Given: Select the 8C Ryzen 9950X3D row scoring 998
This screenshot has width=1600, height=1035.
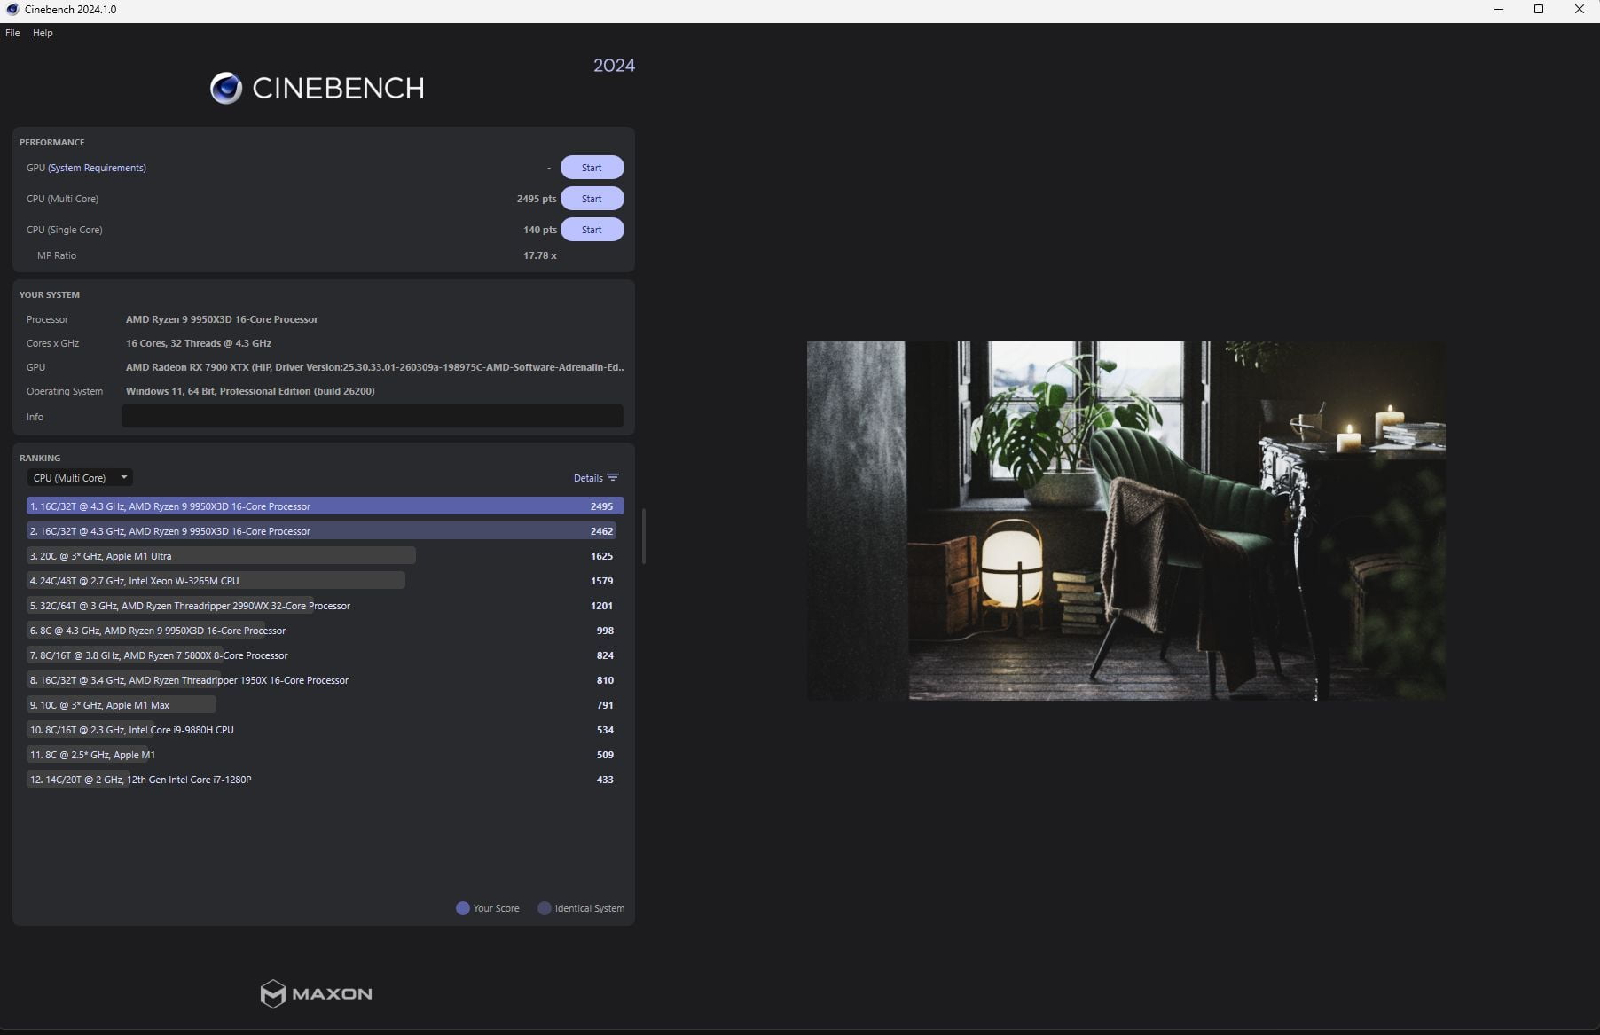Looking at the screenshot, I should (x=325, y=631).
